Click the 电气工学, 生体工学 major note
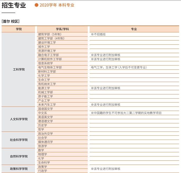The height and width of the screenshot is (173, 181). [x=119, y=67]
